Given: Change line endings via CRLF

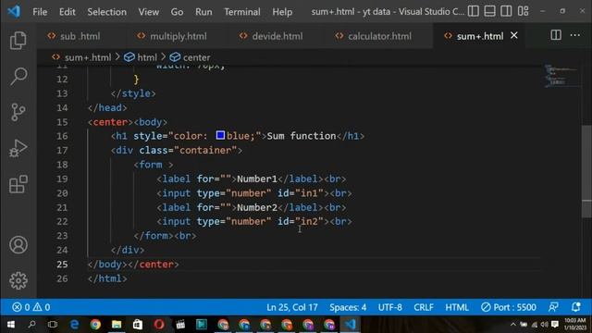Looking at the screenshot, I should pos(424,307).
